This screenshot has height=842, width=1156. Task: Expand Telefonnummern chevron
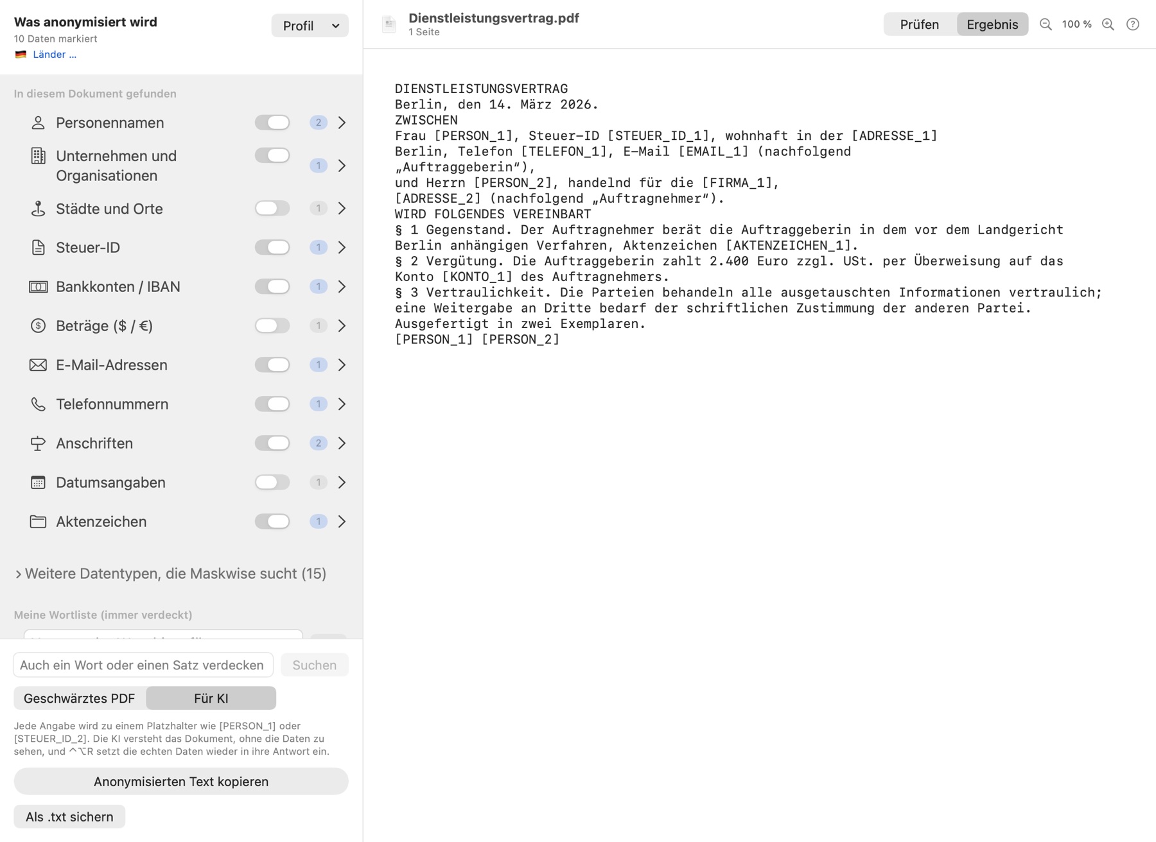point(342,404)
